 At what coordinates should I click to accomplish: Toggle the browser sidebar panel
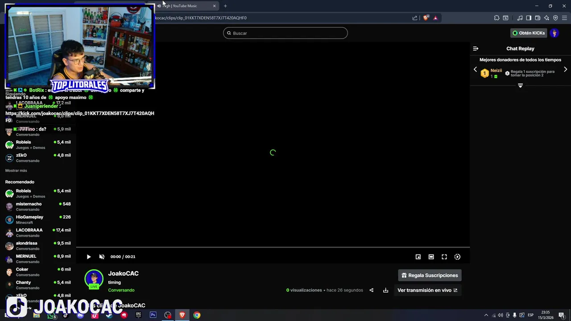529,18
